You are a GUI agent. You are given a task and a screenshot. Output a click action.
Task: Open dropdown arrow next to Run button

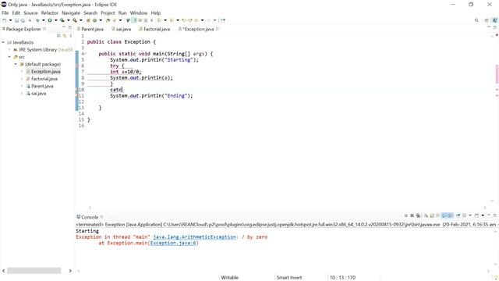point(56,20)
